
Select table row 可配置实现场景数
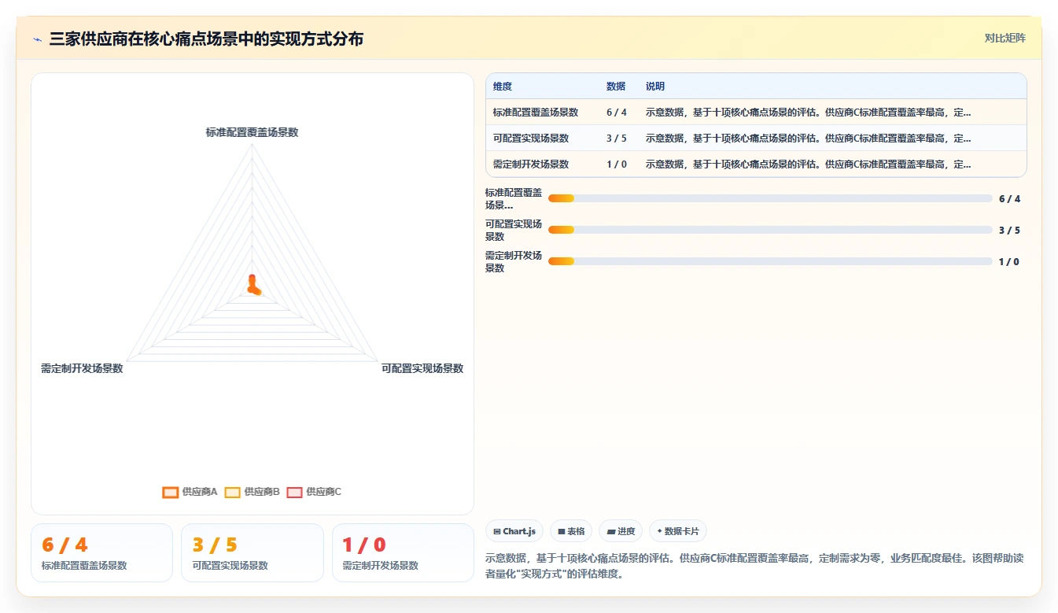coord(756,138)
